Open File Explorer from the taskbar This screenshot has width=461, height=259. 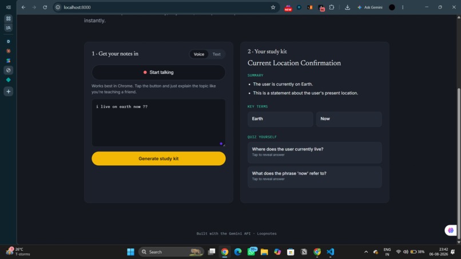264,252
